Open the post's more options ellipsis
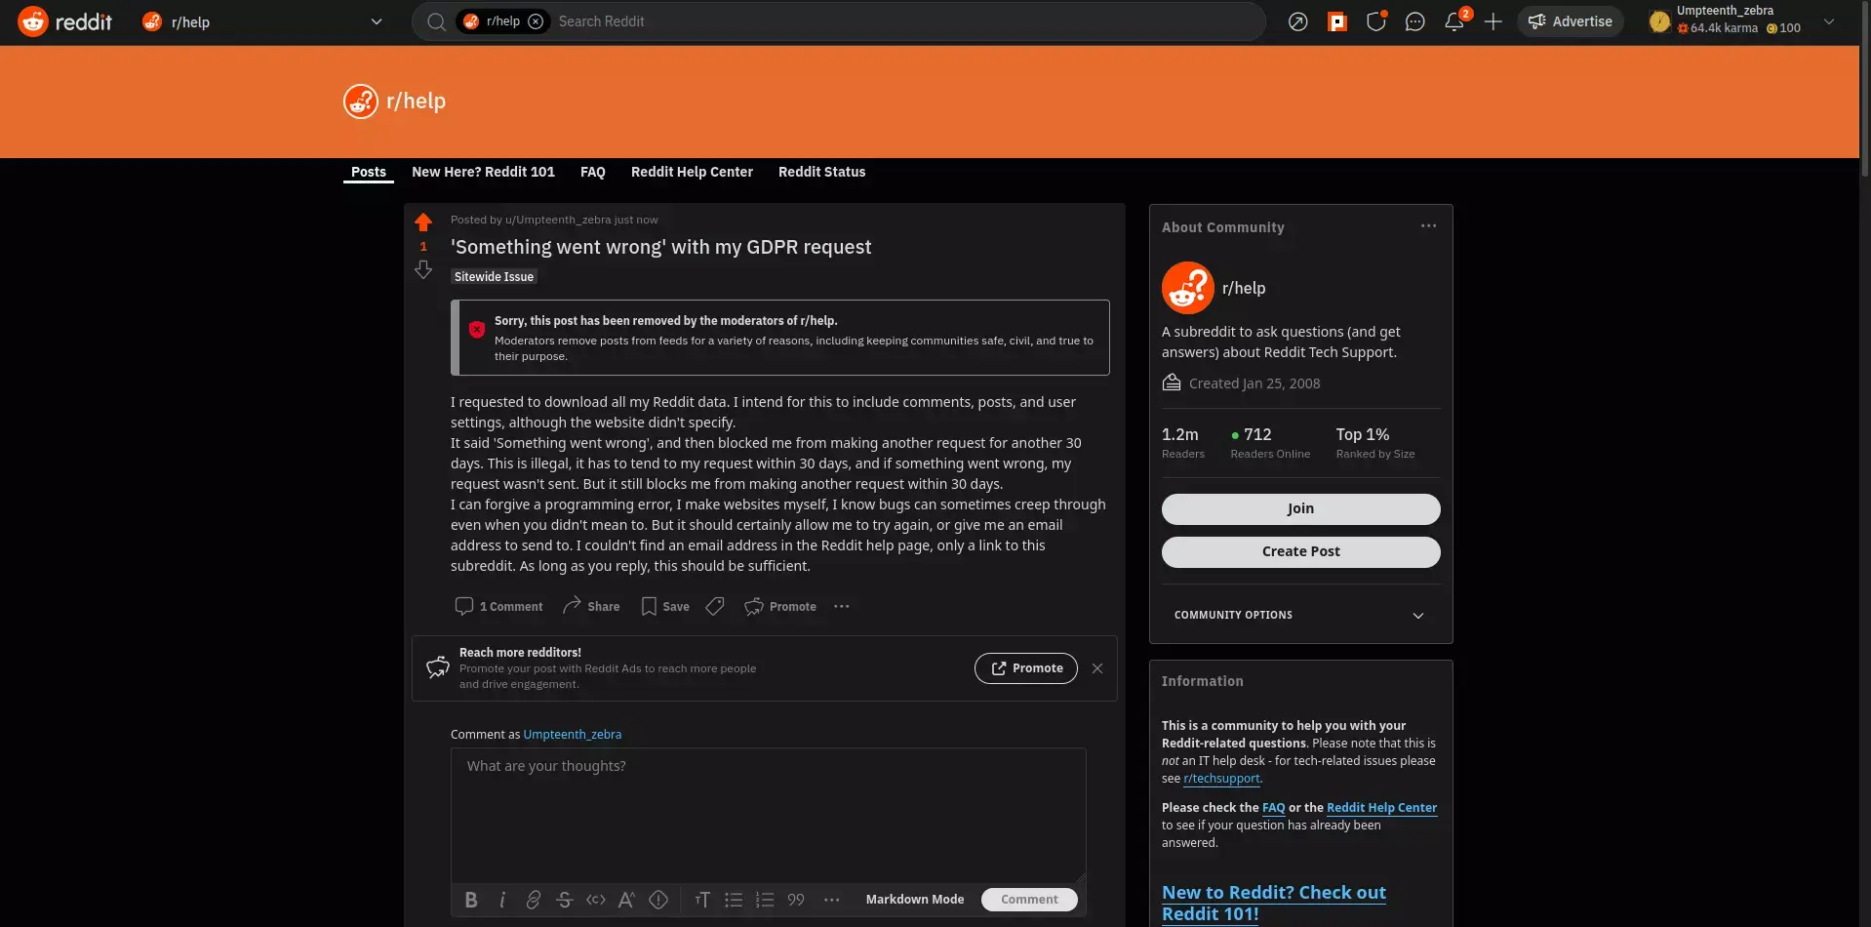1871x927 pixels. [842, 606]
